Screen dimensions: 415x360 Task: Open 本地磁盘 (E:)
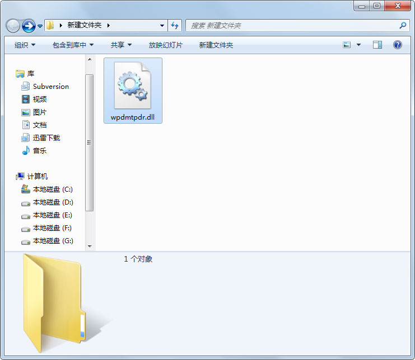coord(53,215)
